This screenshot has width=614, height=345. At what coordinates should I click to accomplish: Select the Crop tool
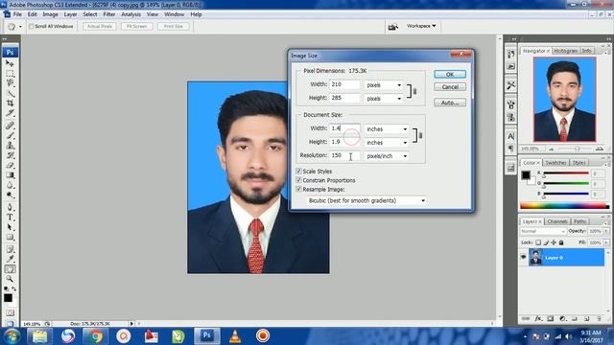(10, 103)
